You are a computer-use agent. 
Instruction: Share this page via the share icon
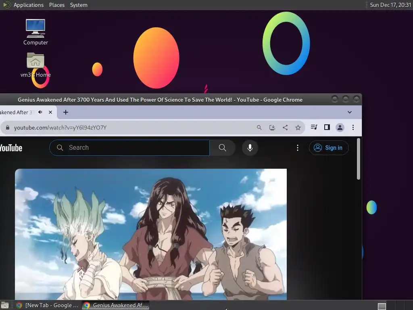(285, 128)
